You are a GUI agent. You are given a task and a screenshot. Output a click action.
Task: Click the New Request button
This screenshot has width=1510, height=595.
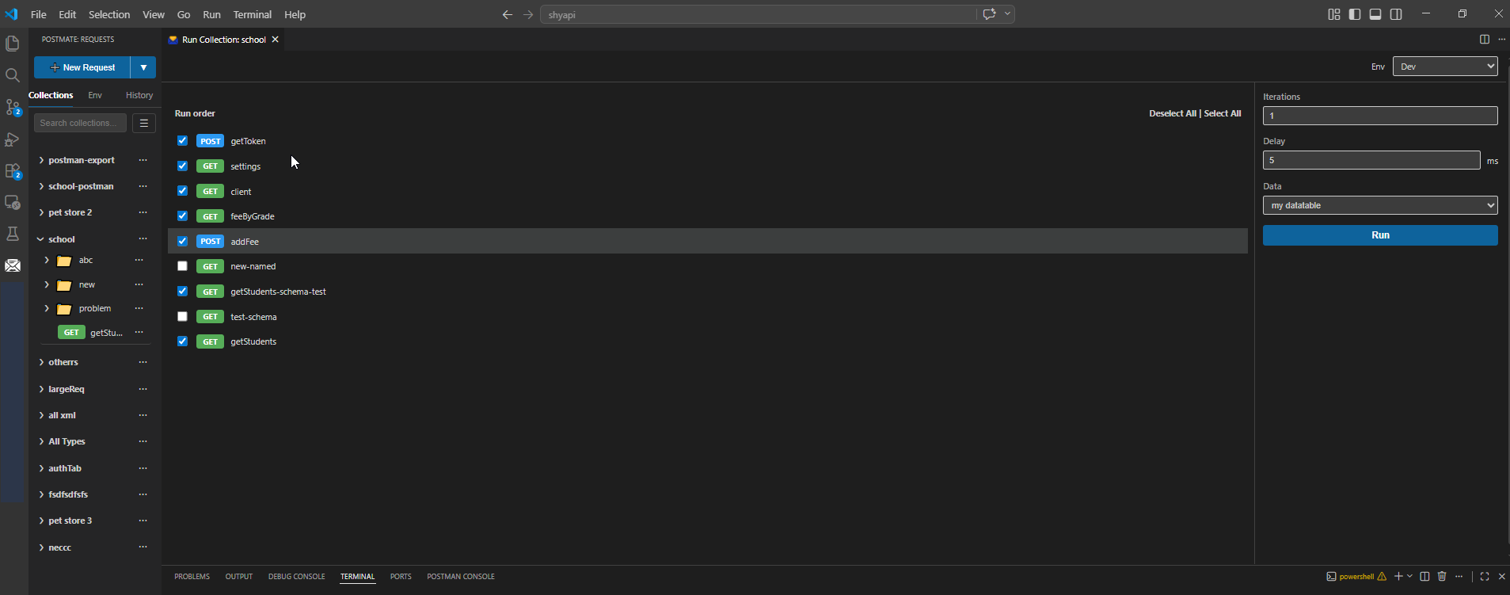[82, 67]
